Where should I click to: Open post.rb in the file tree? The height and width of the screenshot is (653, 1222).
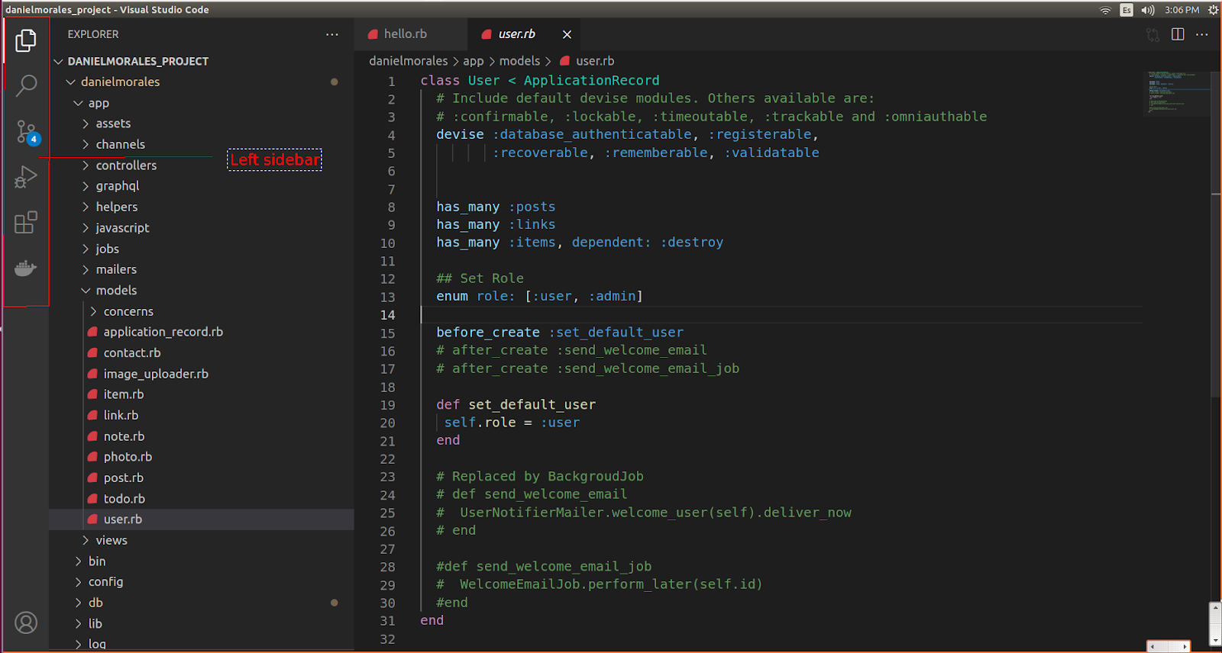pyautogui.click(x=124, y=478)
